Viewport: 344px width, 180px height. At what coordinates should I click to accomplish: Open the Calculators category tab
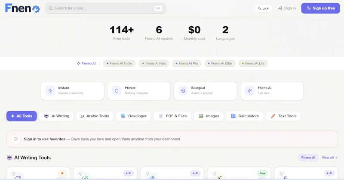pyautogui.click(x=245, y=116)
